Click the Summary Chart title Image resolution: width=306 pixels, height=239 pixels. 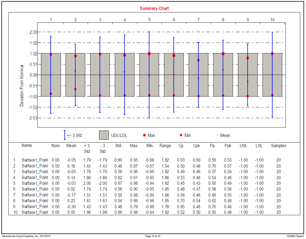point(154,9)
